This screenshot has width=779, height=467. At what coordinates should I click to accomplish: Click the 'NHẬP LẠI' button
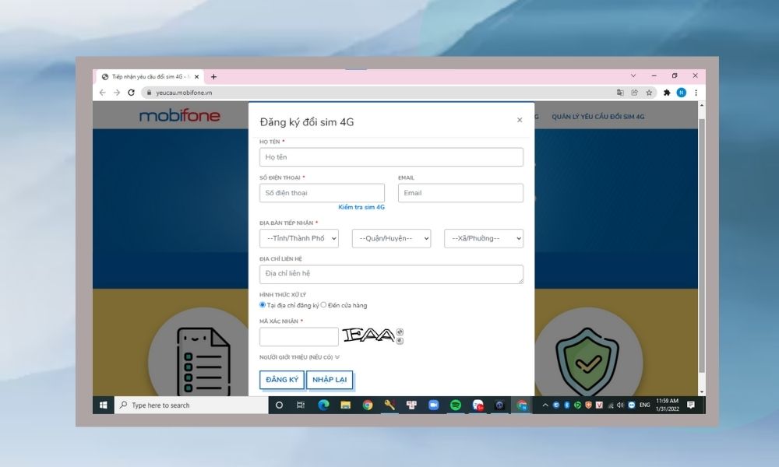[x=330, y=380]
